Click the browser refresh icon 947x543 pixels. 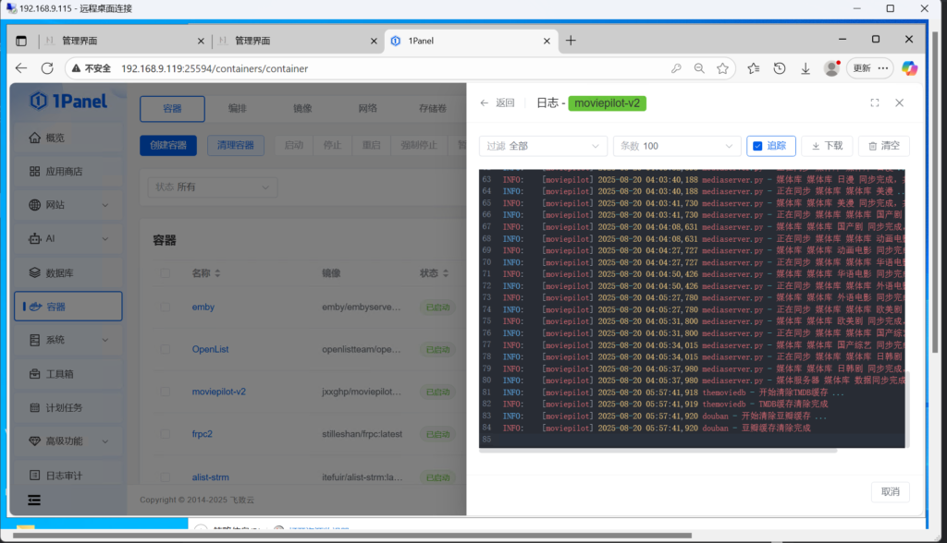coord(47,68)
